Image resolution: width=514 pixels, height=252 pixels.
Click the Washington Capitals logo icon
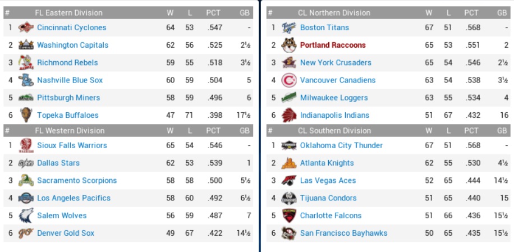coord(26,45)
